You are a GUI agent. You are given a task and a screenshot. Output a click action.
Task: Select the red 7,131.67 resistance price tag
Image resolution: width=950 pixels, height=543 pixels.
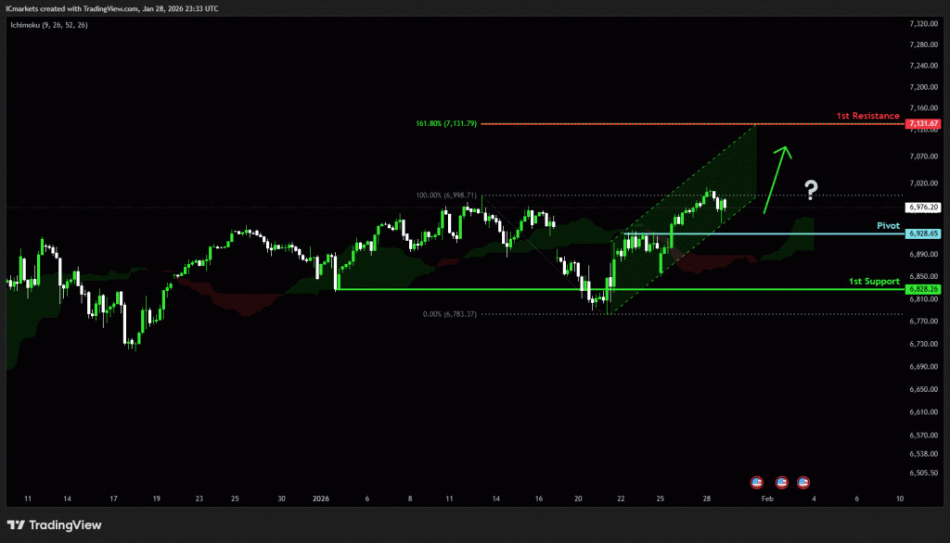click(x=924, y=123)
